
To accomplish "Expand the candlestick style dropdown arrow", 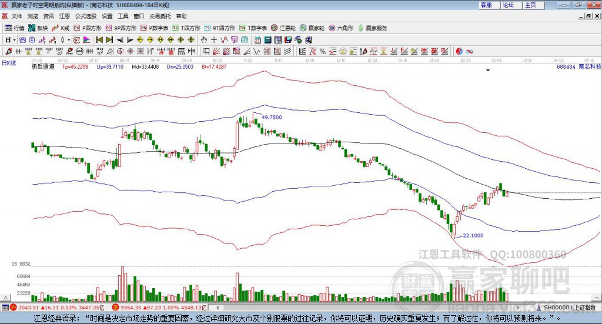I will 69,40.
